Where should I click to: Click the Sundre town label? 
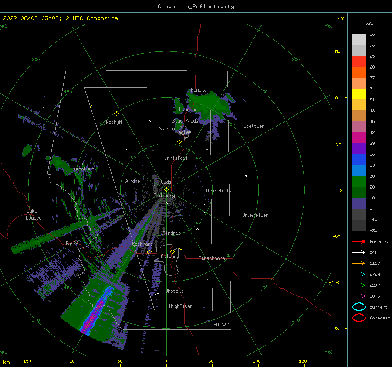132,181
